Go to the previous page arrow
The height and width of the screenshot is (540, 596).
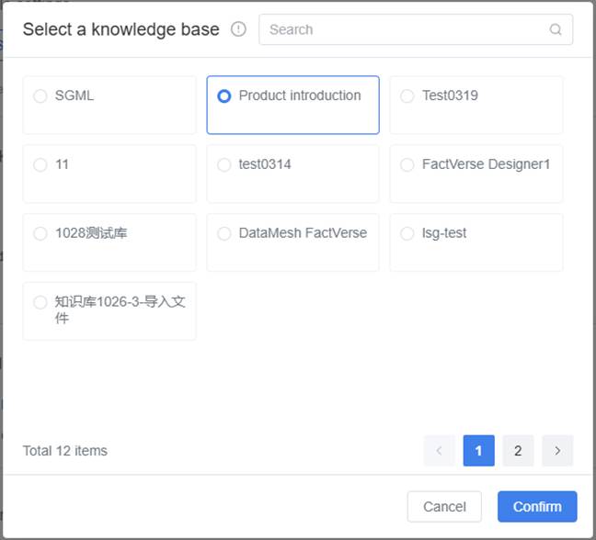click(x=440, y=451)
